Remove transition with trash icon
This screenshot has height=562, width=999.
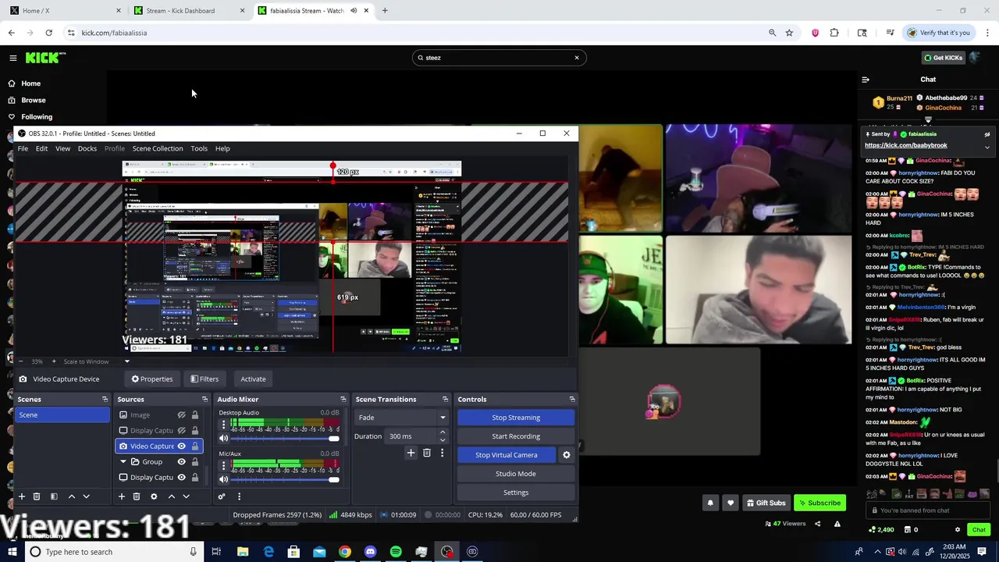tap(426, 453)
